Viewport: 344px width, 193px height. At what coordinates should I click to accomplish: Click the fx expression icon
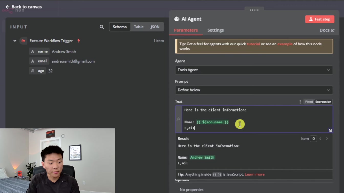pos(179,119)
